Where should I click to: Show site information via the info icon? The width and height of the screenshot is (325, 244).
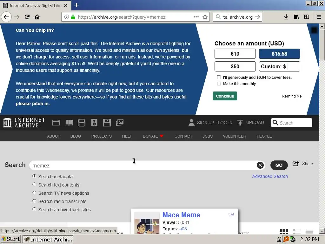point(67,17)
